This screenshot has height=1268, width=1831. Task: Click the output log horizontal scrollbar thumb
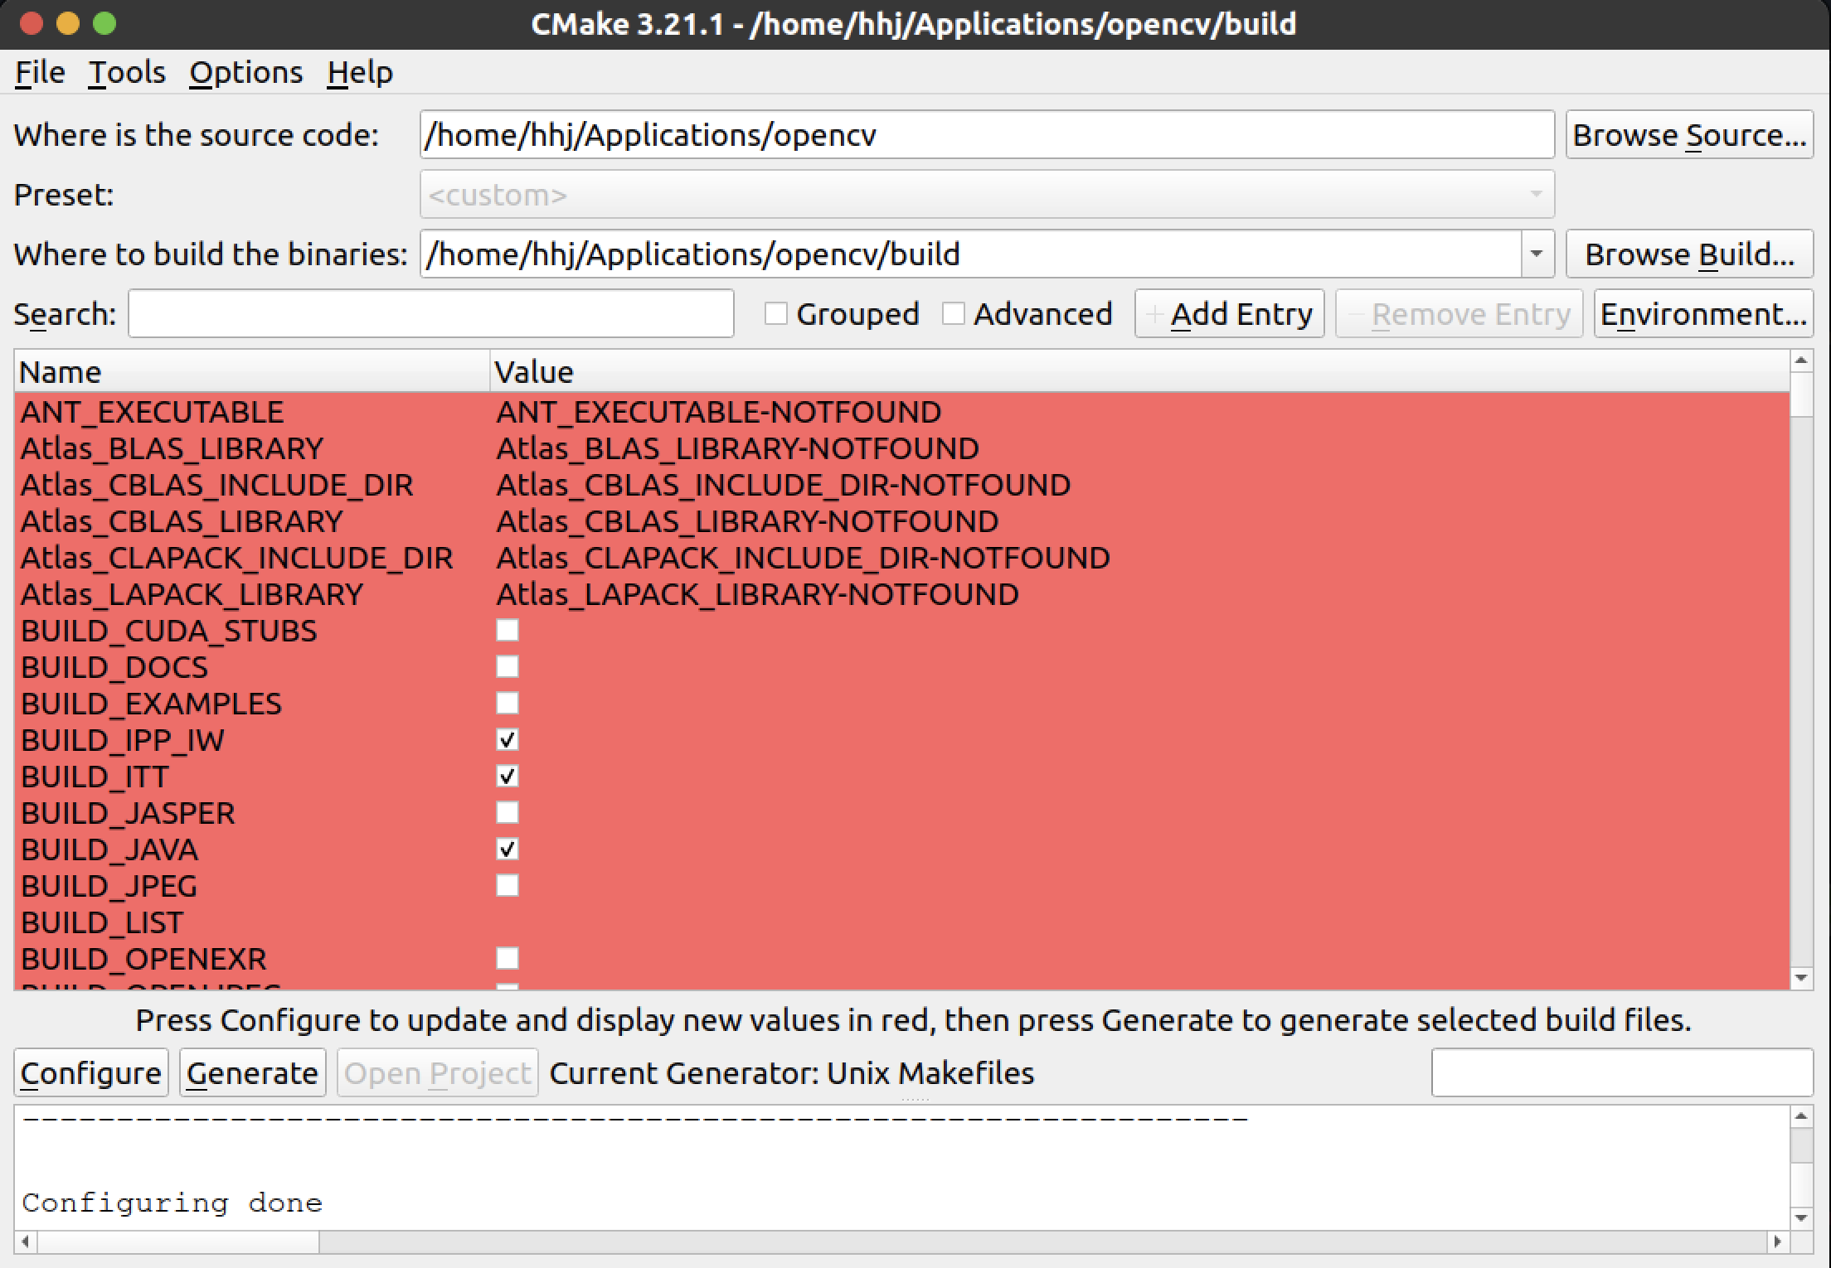(178, 1241)
